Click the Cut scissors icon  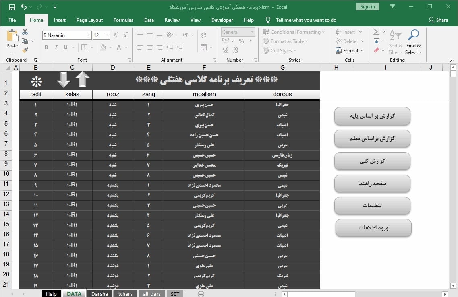[x=25, y=32]
